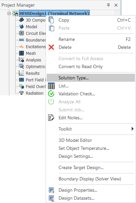
Task: Open Solution Type dialog
Action: pyautogui.click(x=91, y=78)
